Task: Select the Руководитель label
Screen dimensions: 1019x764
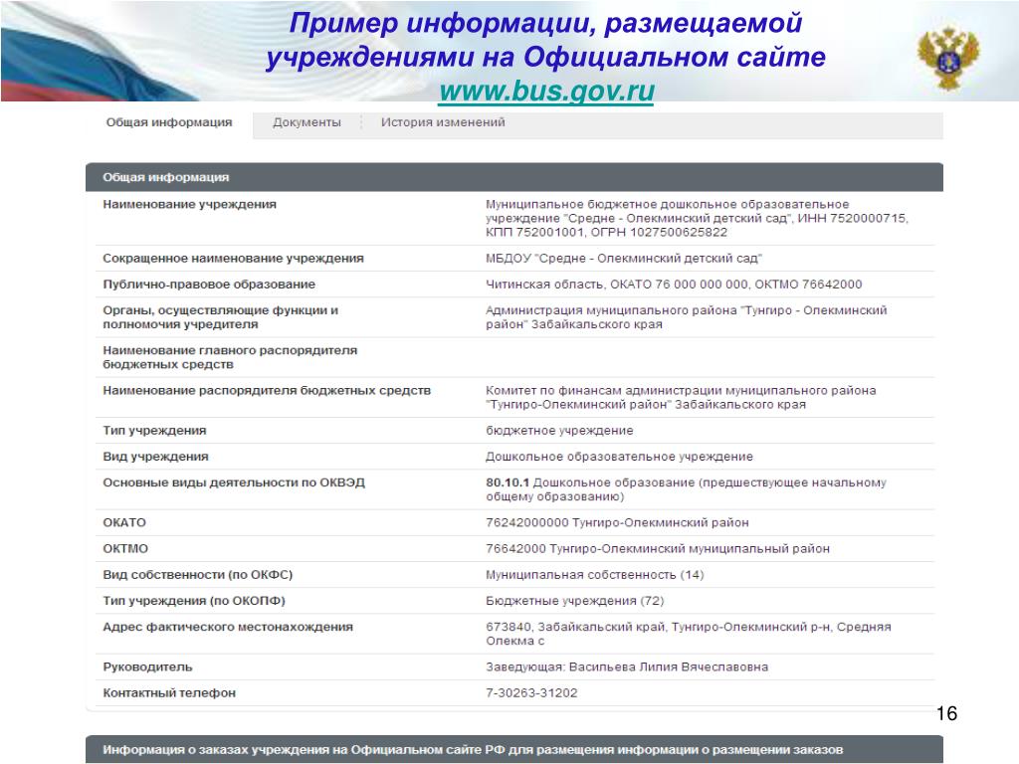Action: click(147, 667)
